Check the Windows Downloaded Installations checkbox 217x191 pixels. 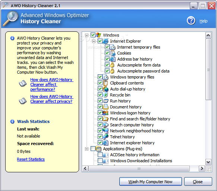pos(100,160)
